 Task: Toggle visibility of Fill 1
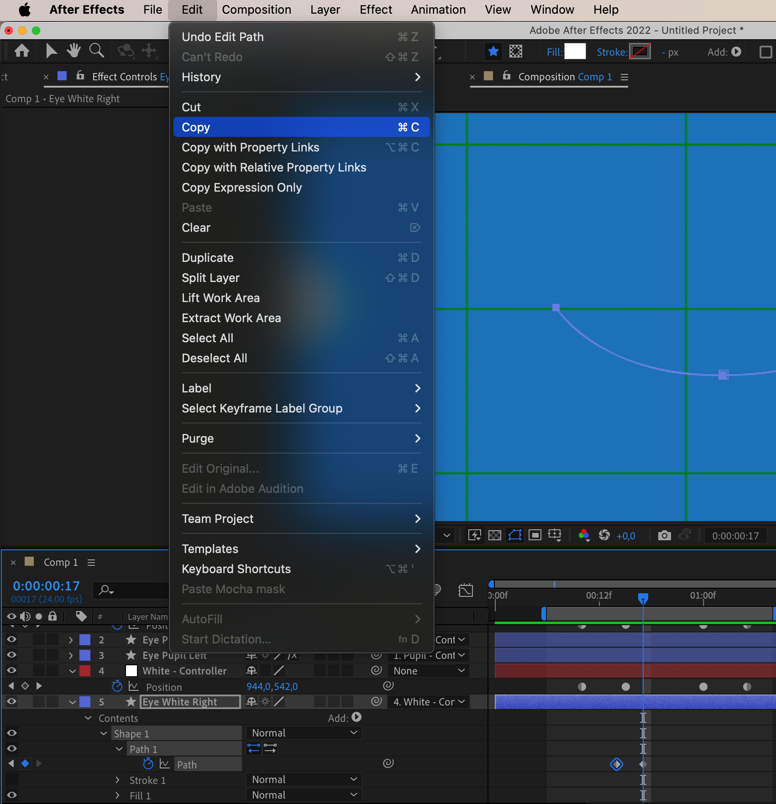click(x=12, y=795)
